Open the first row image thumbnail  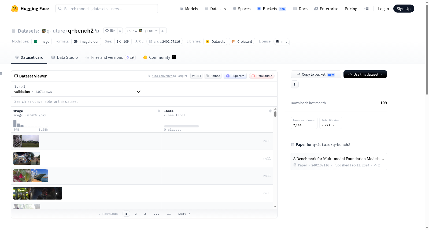(26, 141)
